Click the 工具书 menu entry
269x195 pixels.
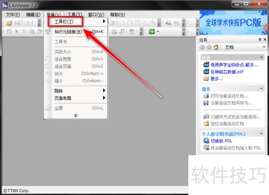[80, 42]
